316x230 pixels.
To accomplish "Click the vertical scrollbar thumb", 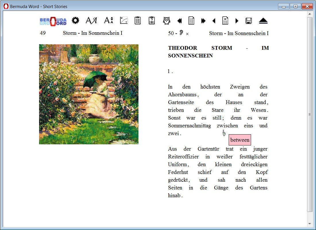I will point(310,114).
